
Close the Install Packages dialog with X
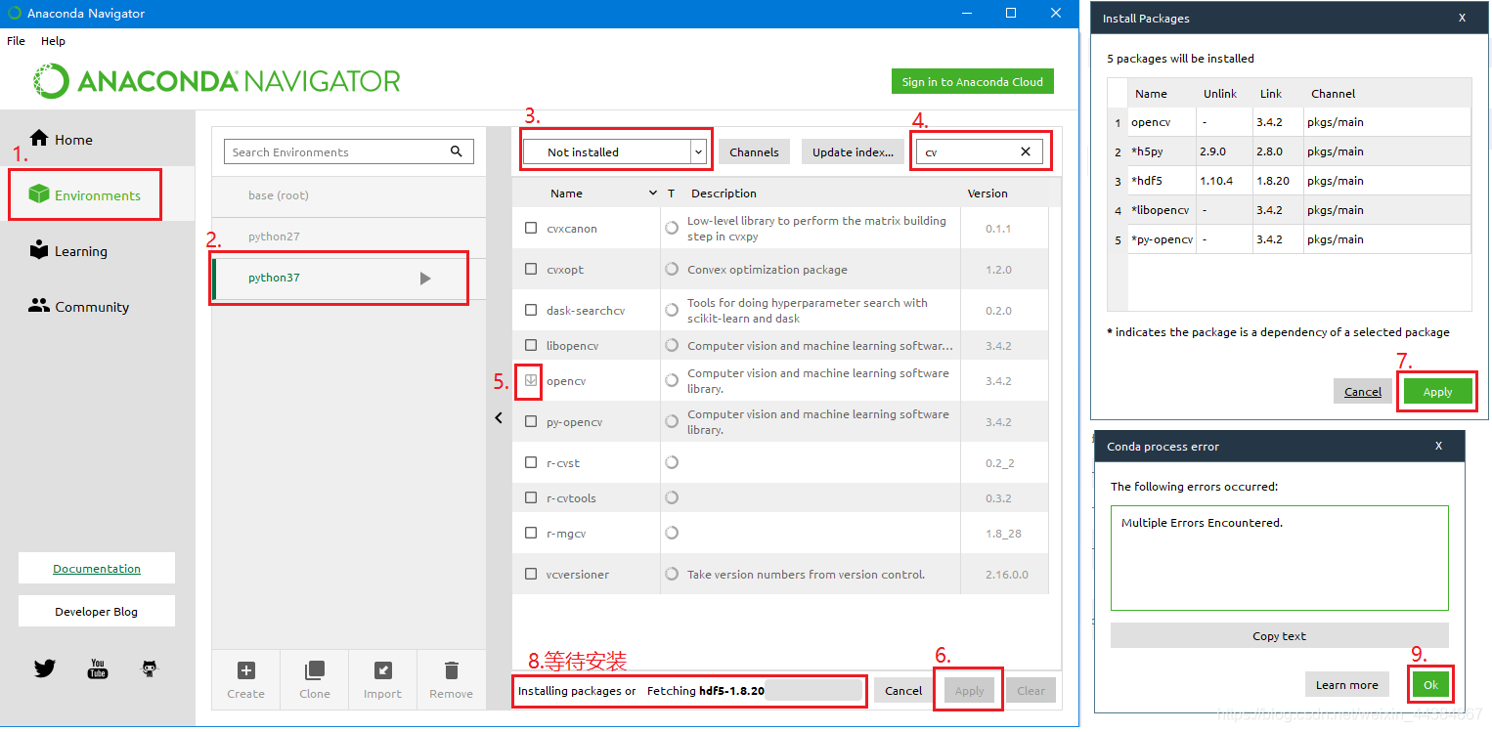click(x=1462, y=18)
